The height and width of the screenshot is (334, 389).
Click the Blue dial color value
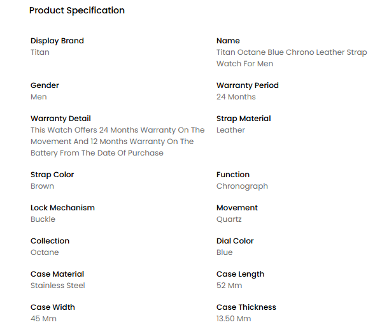tap(225, 252)
